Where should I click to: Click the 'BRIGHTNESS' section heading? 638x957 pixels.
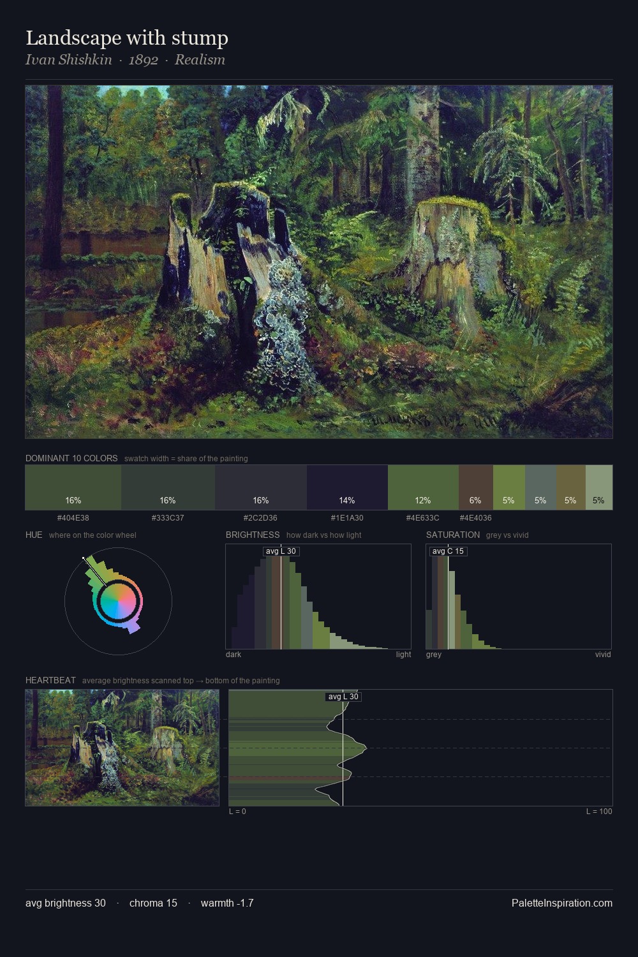click(253, 535)
